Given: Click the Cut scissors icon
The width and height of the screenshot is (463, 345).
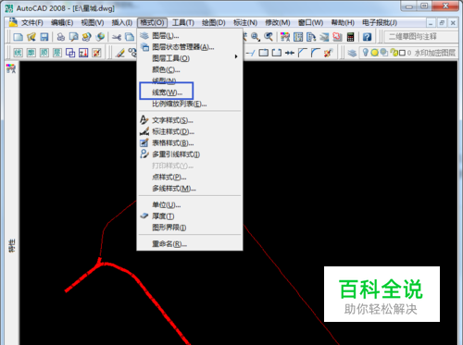Looking at the screenshot, I should click(x=117, y=37).
